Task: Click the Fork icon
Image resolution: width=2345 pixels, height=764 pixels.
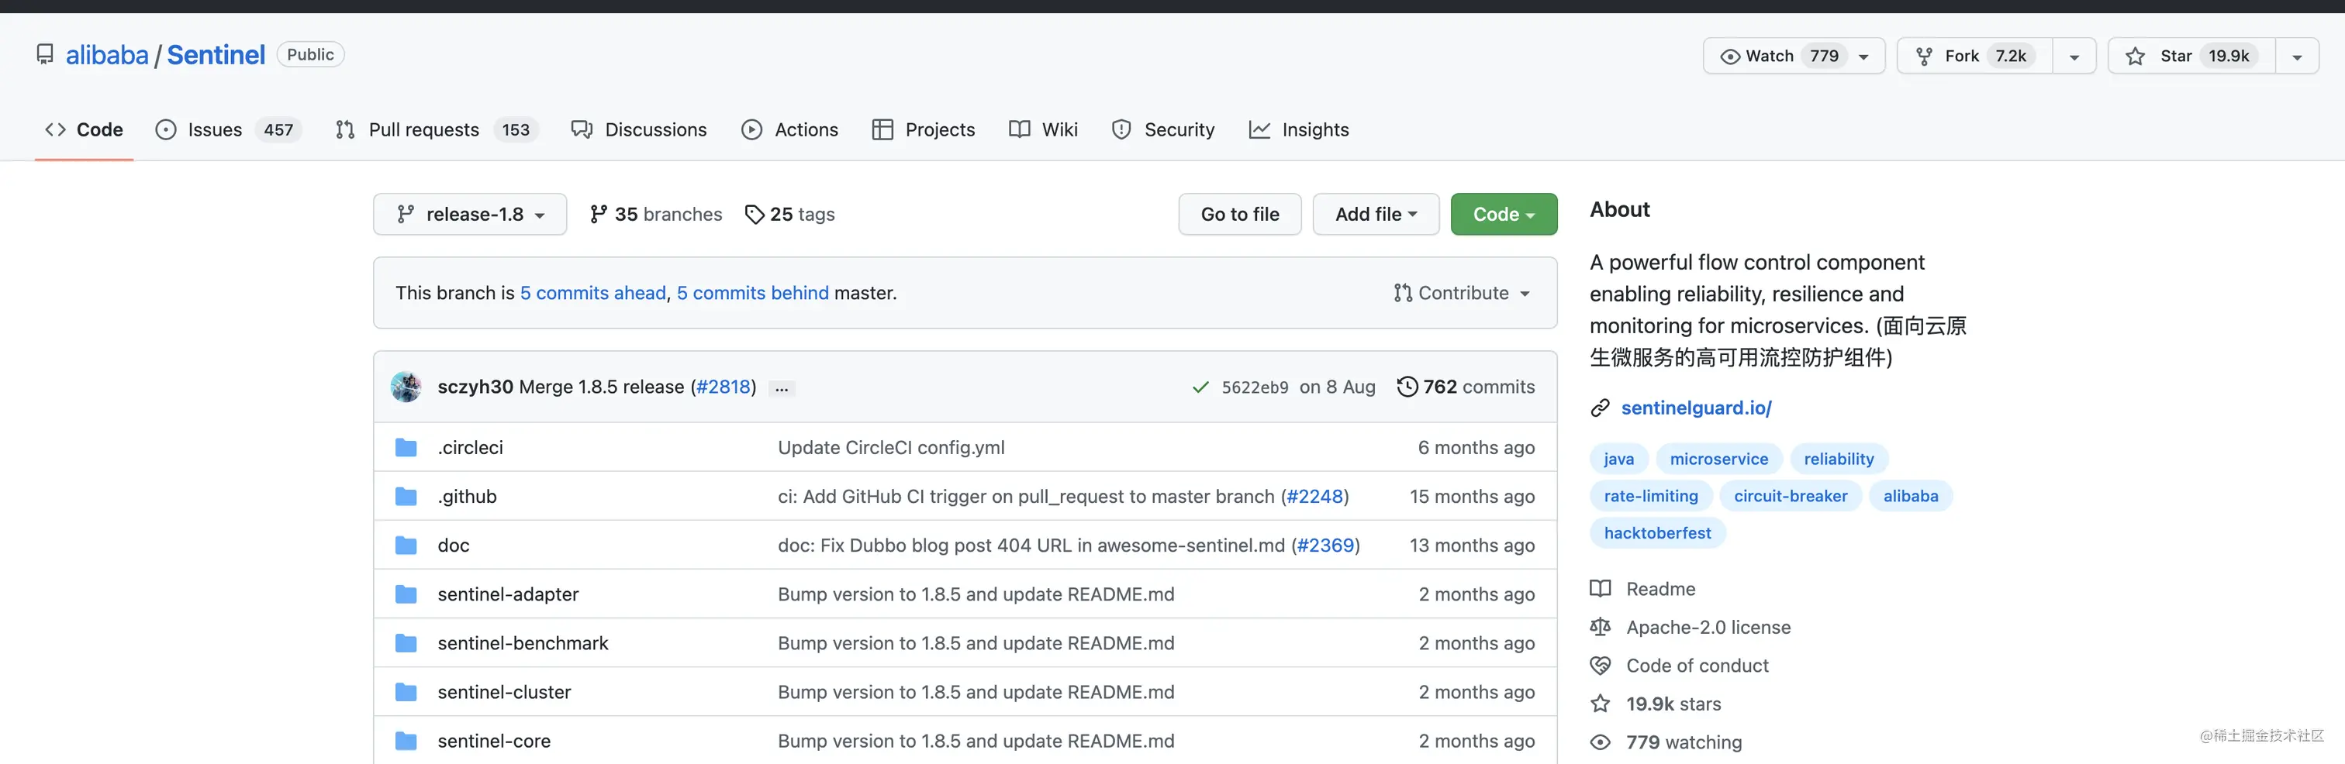Action: click(x=1925, y=56)
